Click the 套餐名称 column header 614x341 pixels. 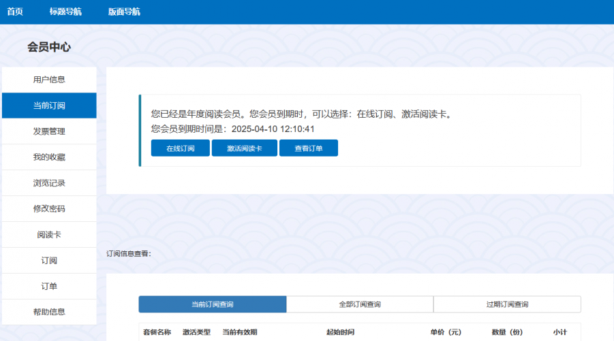click(x=157, y=332)
